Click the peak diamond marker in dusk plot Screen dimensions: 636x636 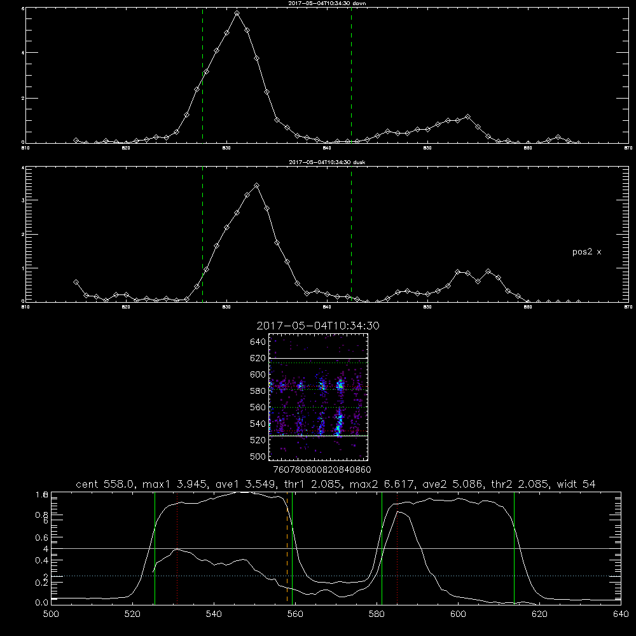[x=256, y=186]
